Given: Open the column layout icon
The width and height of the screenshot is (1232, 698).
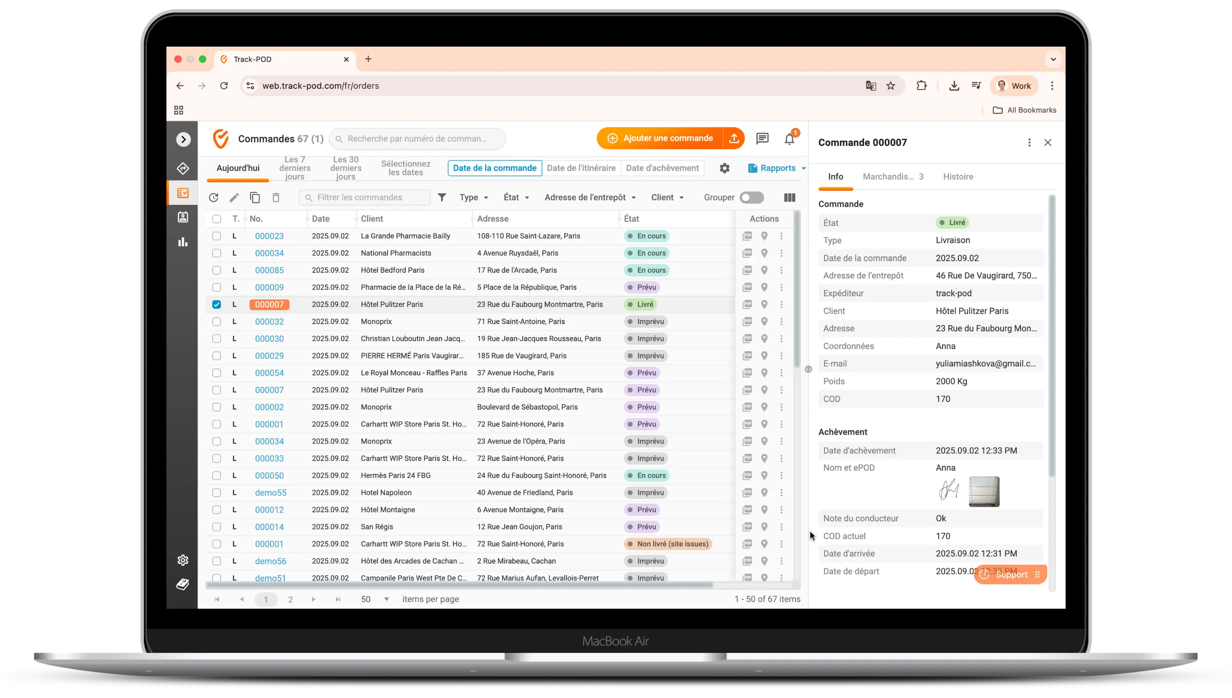Looking at the screenshot, I should tap(789, 197).
